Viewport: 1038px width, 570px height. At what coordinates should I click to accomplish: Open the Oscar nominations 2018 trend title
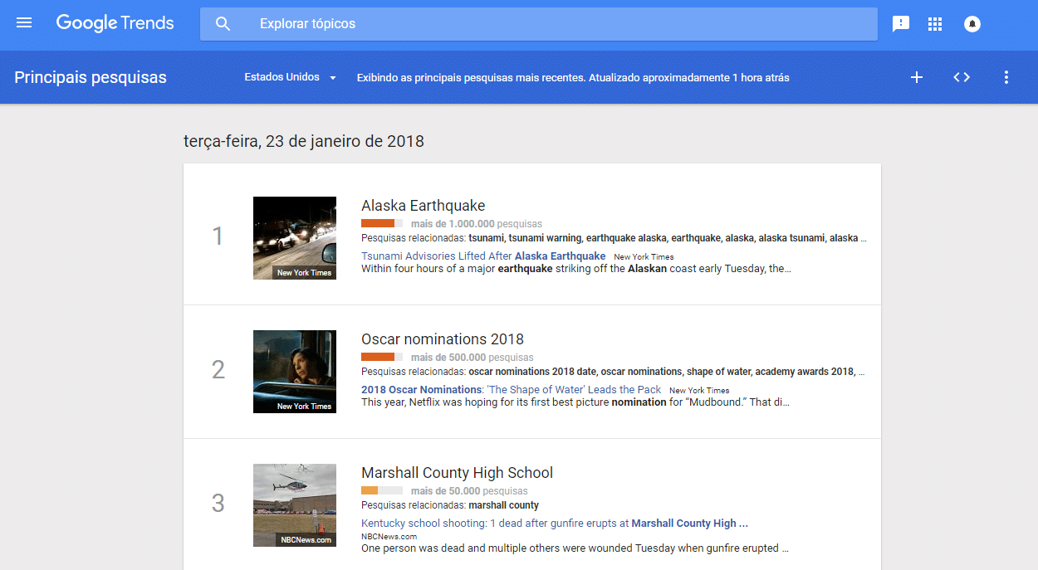(x=443, y=339)
